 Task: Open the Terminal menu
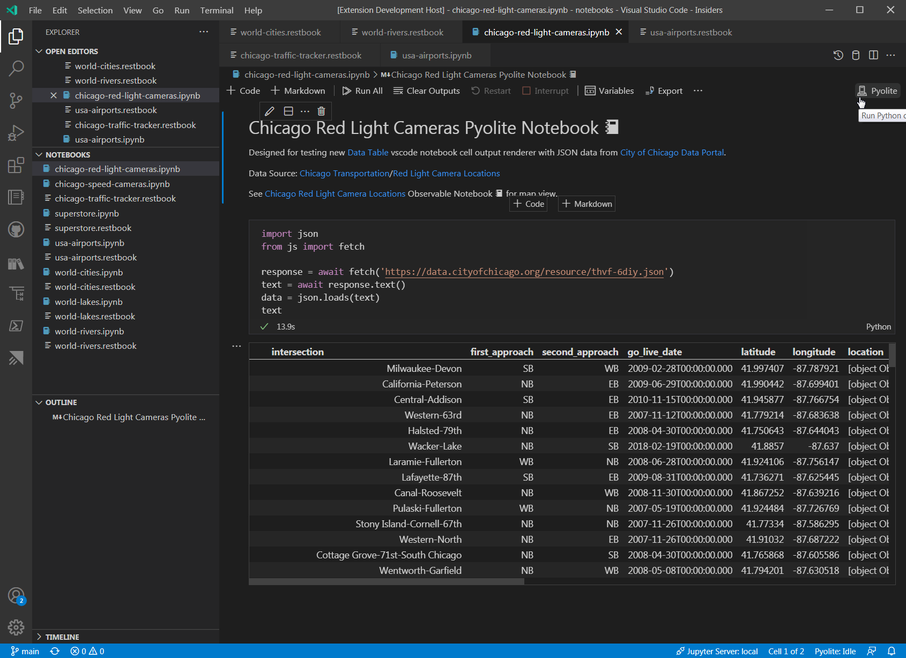(217, 10)
